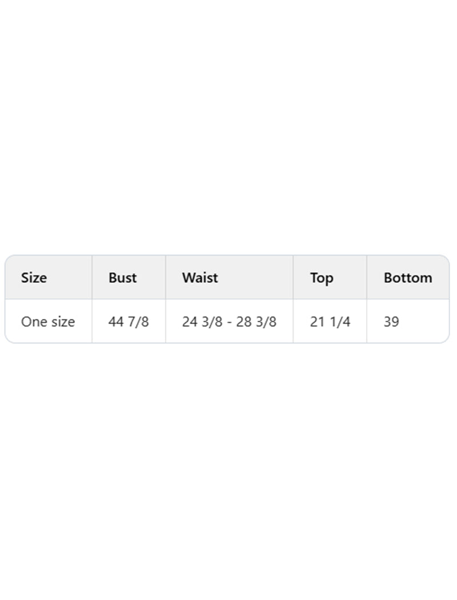Click the 28 3/8 waist maximum

coord(256,322)
